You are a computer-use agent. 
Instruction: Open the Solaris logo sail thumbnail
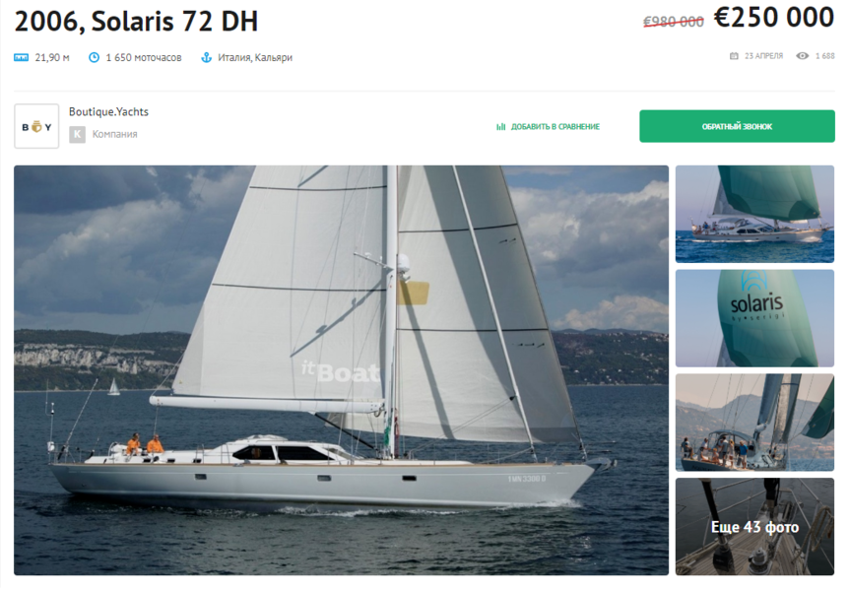pyautogui.click(x=754, y=318)
